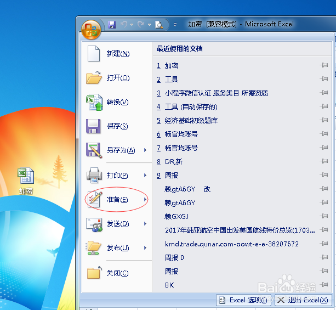Expand the 打印 submenu arrow
Screen dimensions: 336x310
pos(145,176)
